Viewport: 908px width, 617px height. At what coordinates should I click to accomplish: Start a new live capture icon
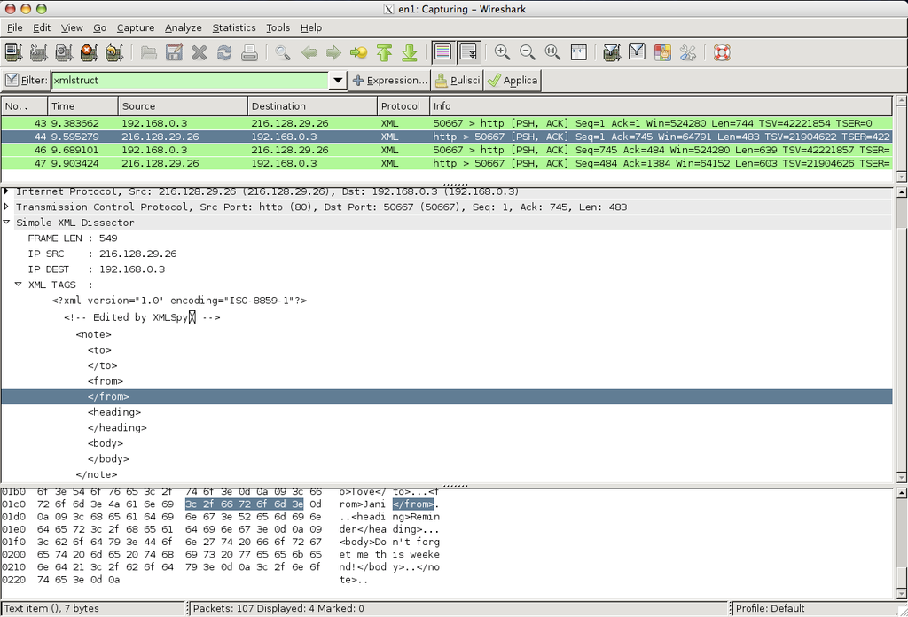pyautogui.click(x=64, y=52)
